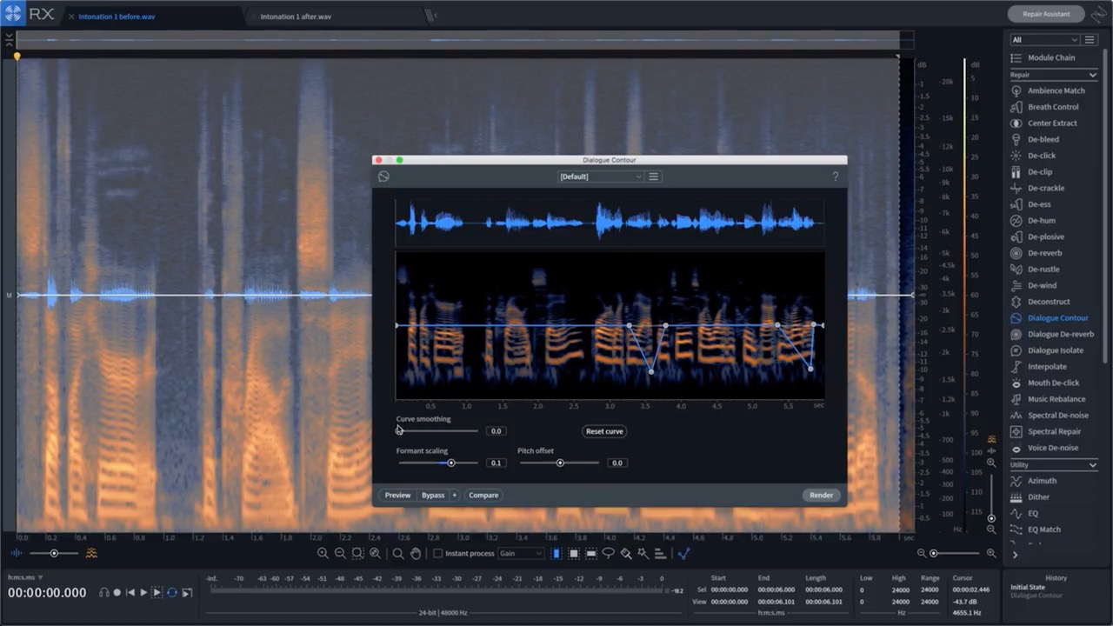Select the Magic Wand selection tool
This screenshot has height=626, width=1113.
pos(643,554)
